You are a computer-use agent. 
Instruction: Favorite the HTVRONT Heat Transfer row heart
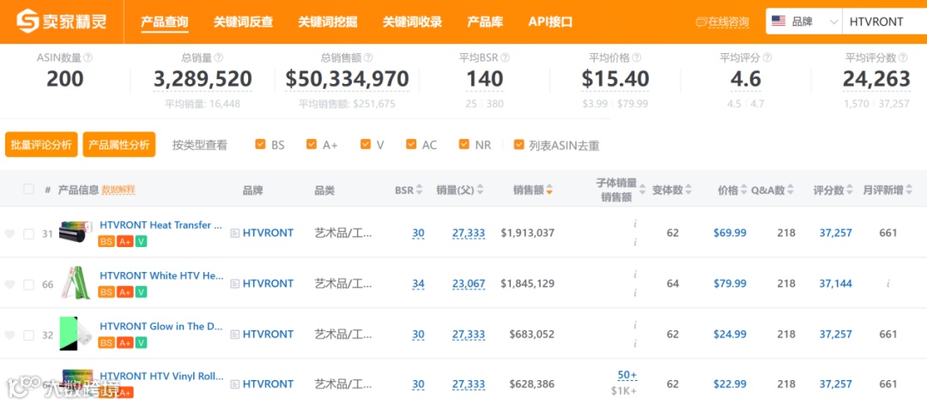9,234
